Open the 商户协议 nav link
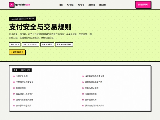This screenshot has height=120, width=160. 81,5
